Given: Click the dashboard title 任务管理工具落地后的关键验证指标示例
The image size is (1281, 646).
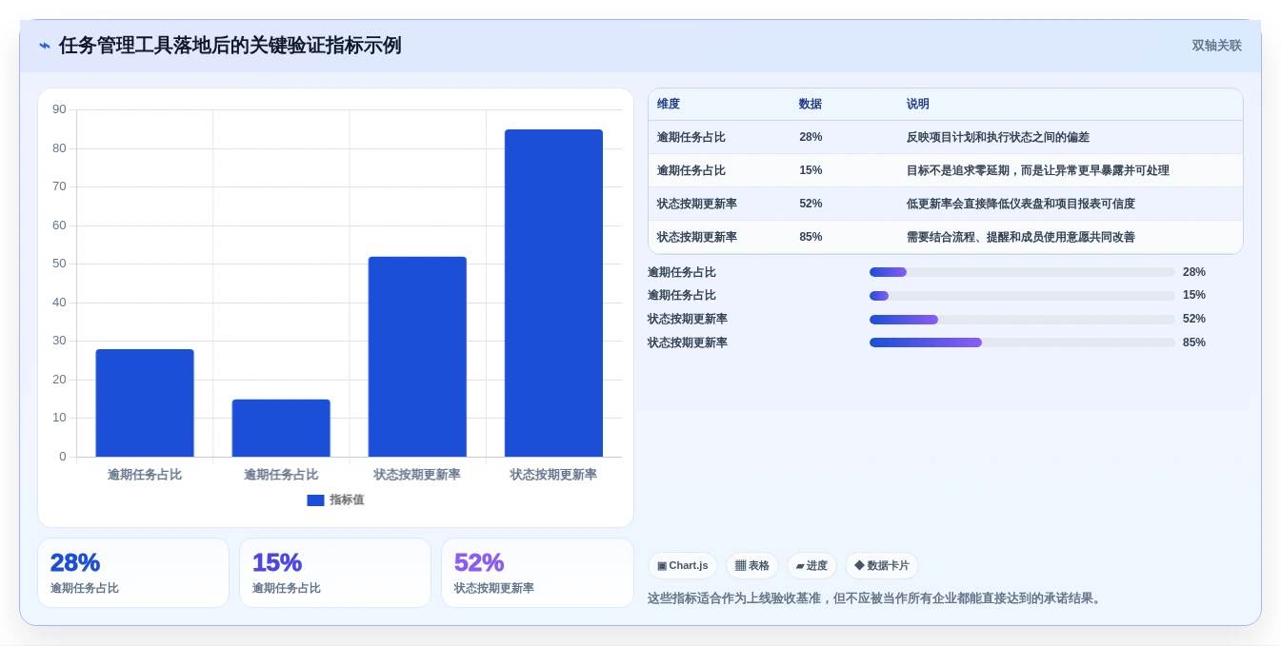Looking at the screenshot, I should tap(230, 46).
